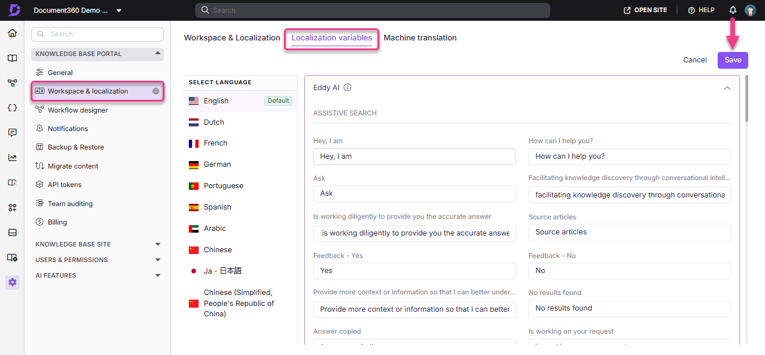Screen dimensions: 765x355
Task: Open the Workspace & Localization tab
Action: point(232,38)
